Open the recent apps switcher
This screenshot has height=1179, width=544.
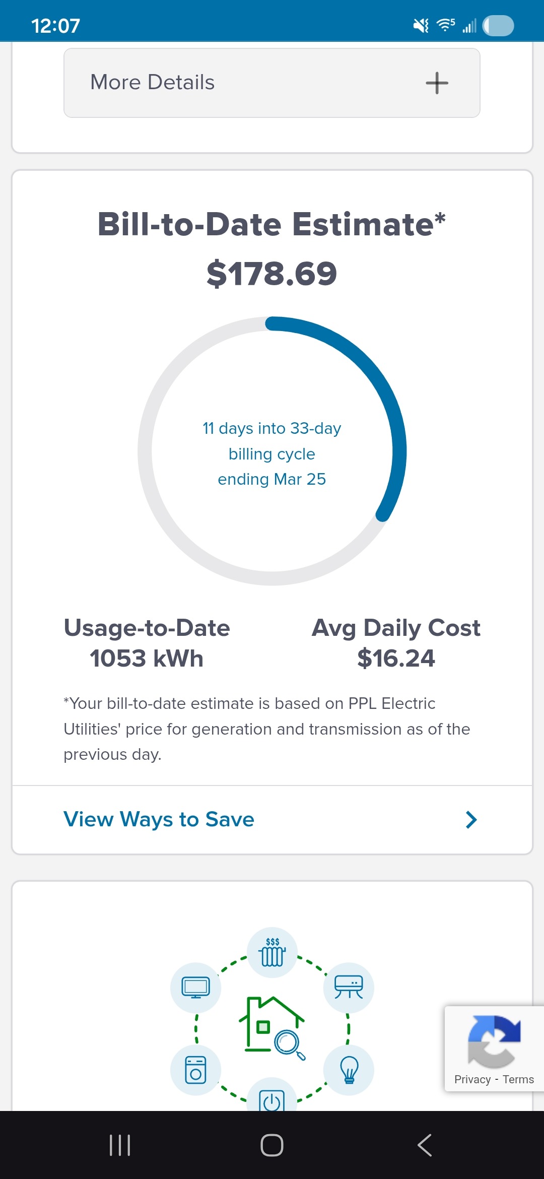click(x=120, y=1145)
